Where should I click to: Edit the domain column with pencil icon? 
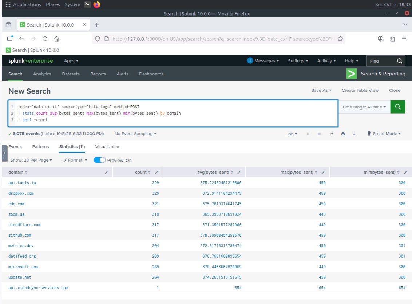point(106,172)
